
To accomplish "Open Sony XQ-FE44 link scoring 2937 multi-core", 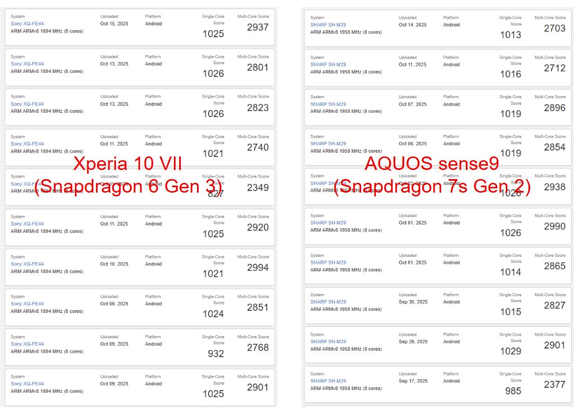I will pyautogui.click(x=27, y=24).
